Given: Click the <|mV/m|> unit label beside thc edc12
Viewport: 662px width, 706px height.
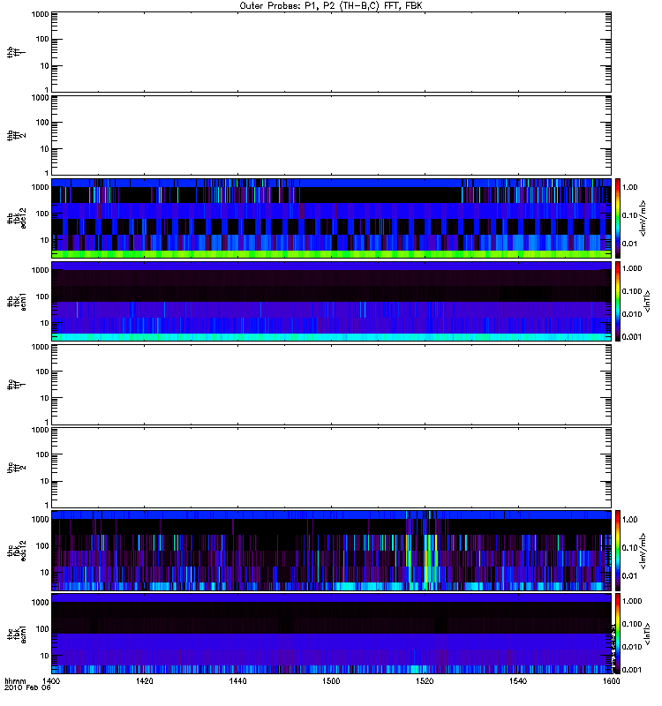Looking at the screenshot, I should point(643,551).
